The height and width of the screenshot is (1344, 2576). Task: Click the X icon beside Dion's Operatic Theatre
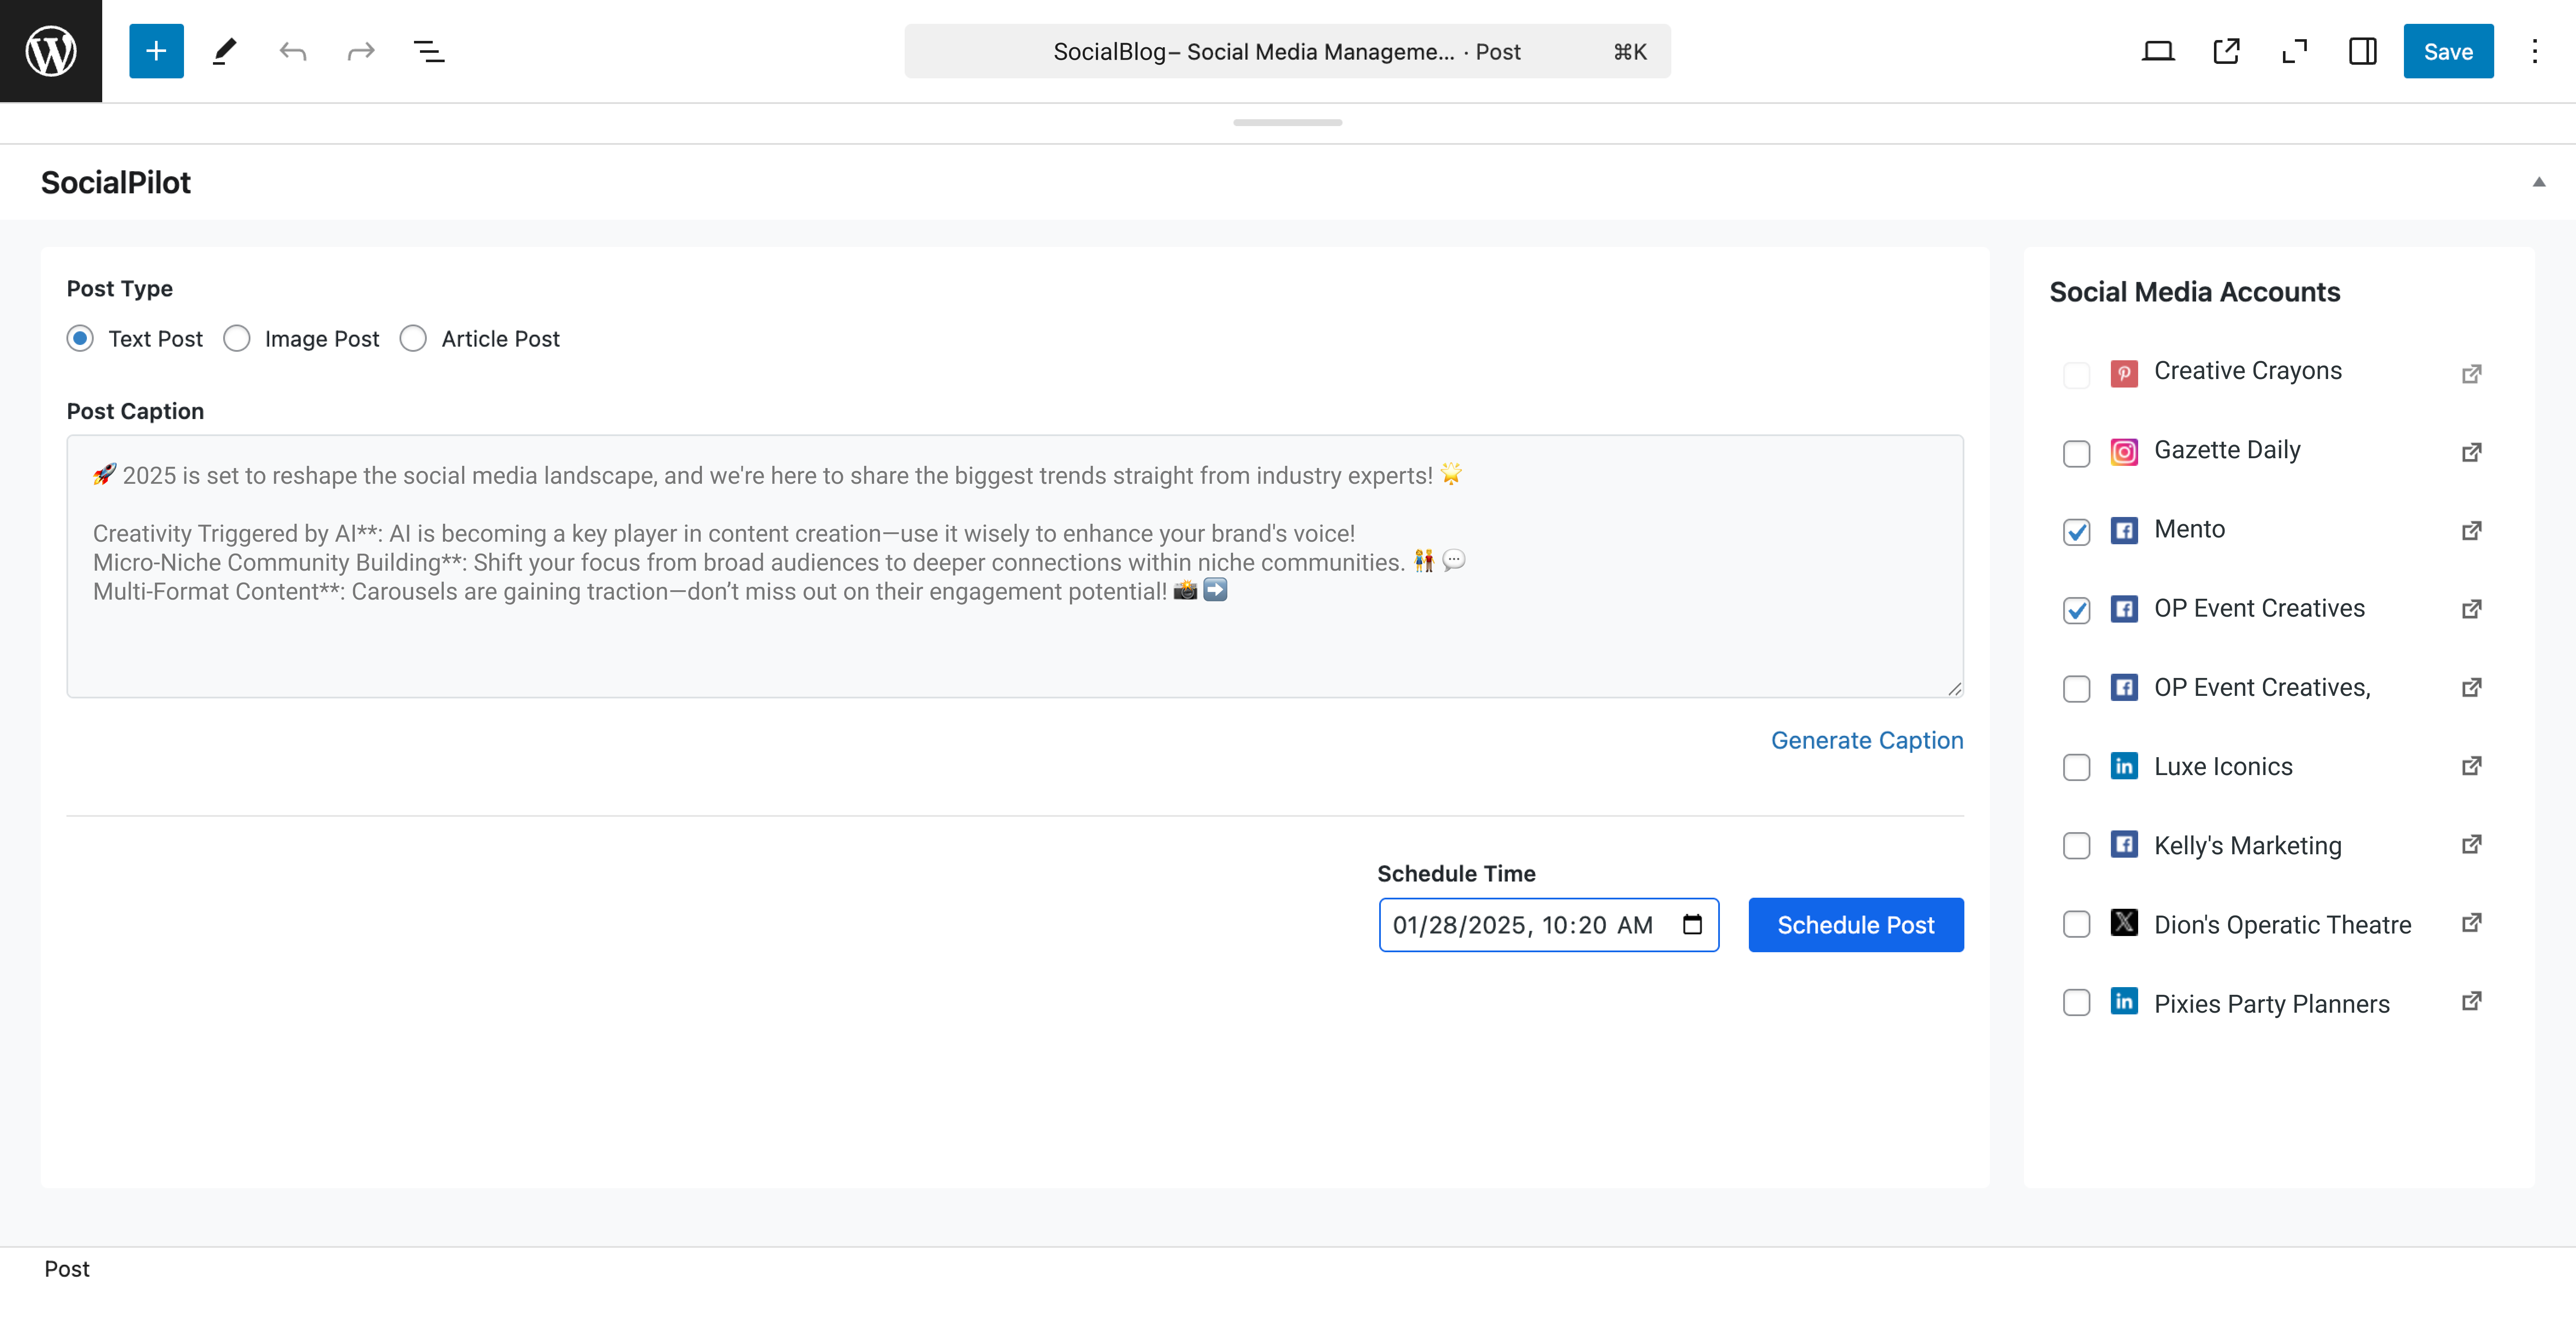point(2124,922)
